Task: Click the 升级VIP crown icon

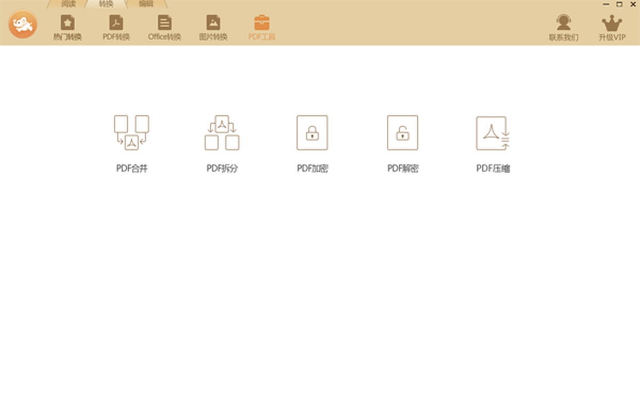Action: click(612, 23)
